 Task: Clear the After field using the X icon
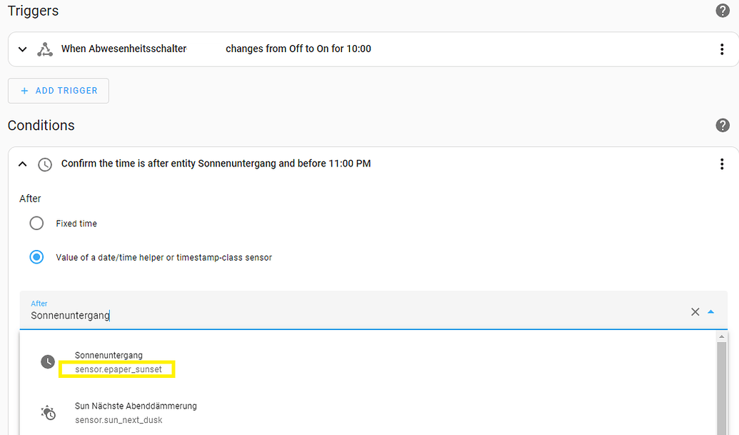[695, 311]
